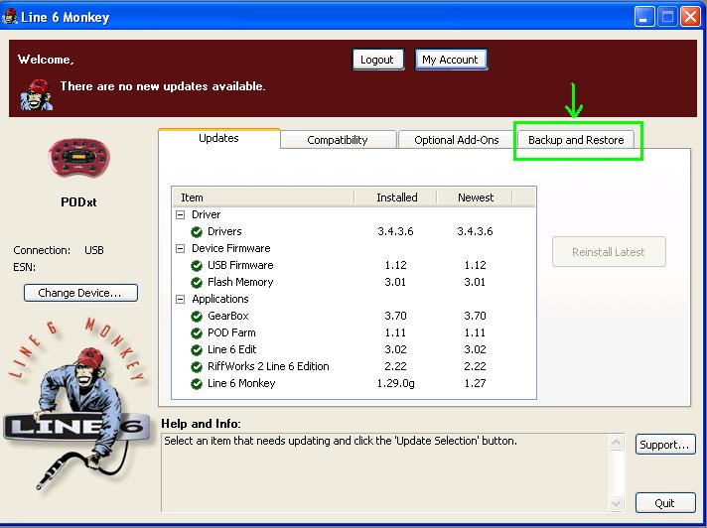Collapse the Driver group
Image resolution: width=707 pixels, height=528 pixels.
tap(181, 215)
